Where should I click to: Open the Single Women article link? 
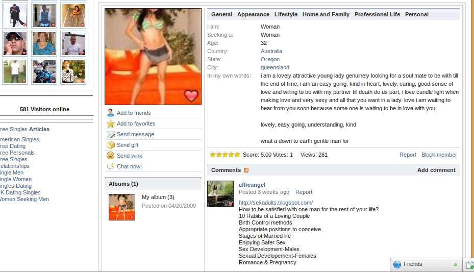point(16,179)
